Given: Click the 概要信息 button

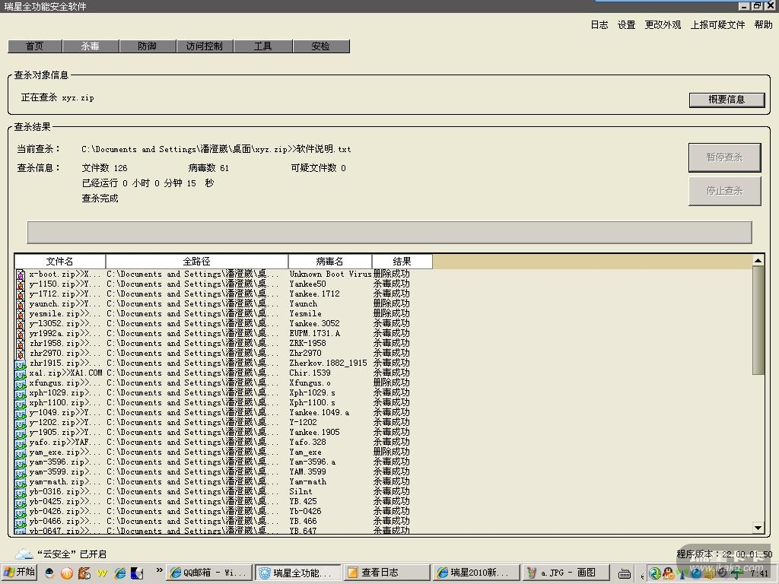Looking at the screenshot, I should point(727,100).
